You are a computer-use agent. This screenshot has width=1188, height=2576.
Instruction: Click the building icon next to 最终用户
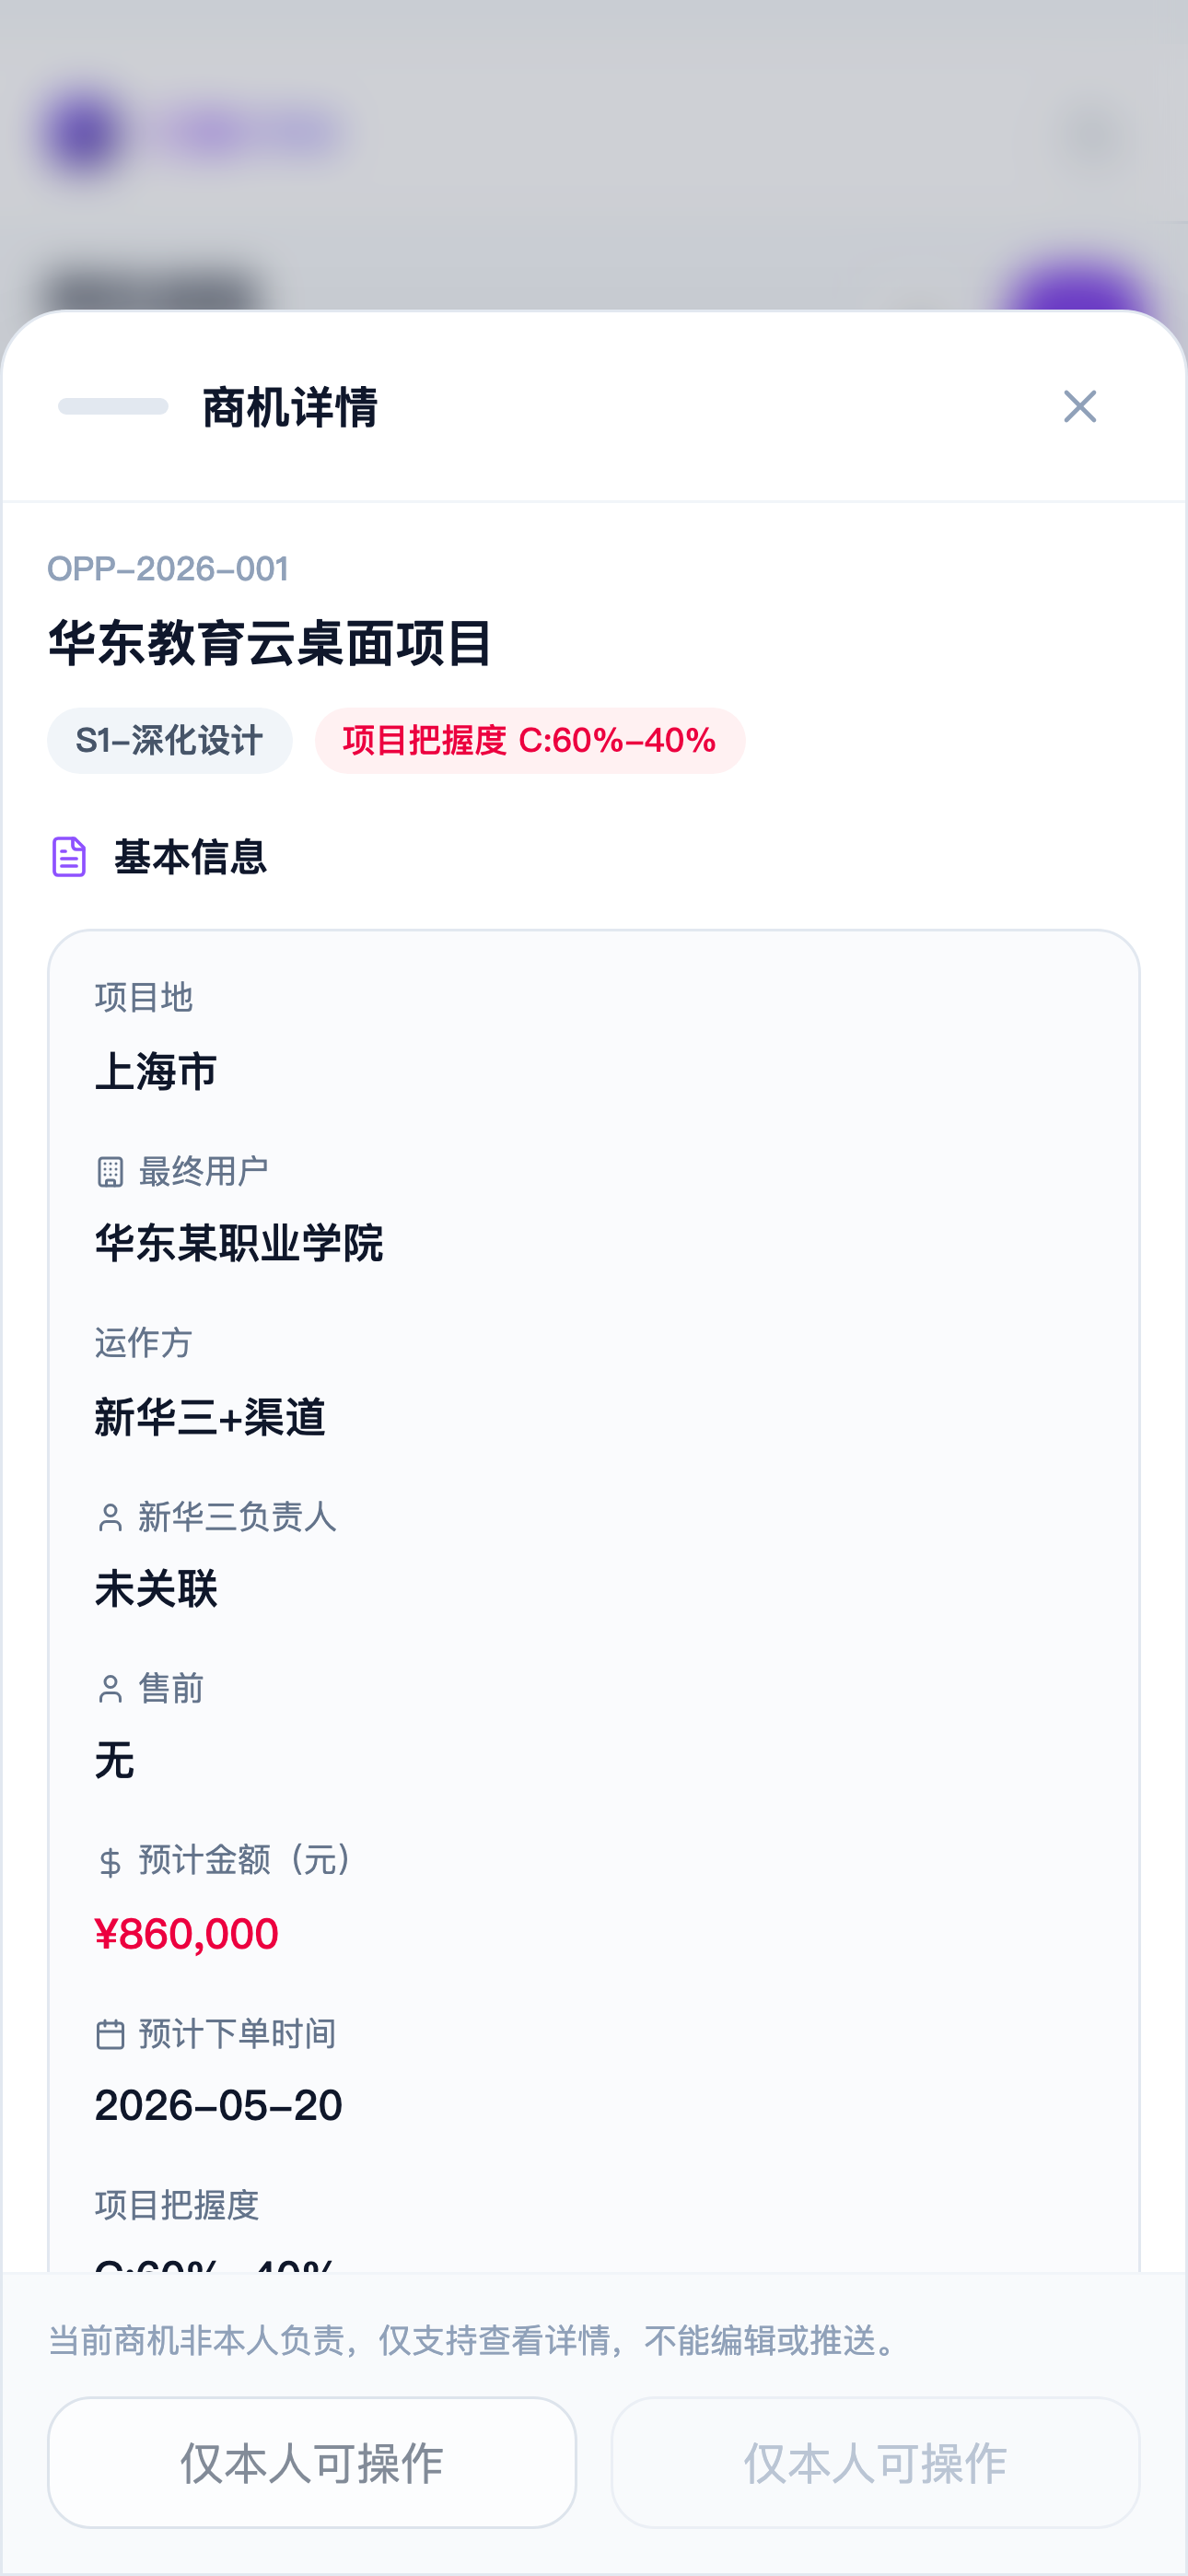pyautogui.click(x=110, y=1172)
